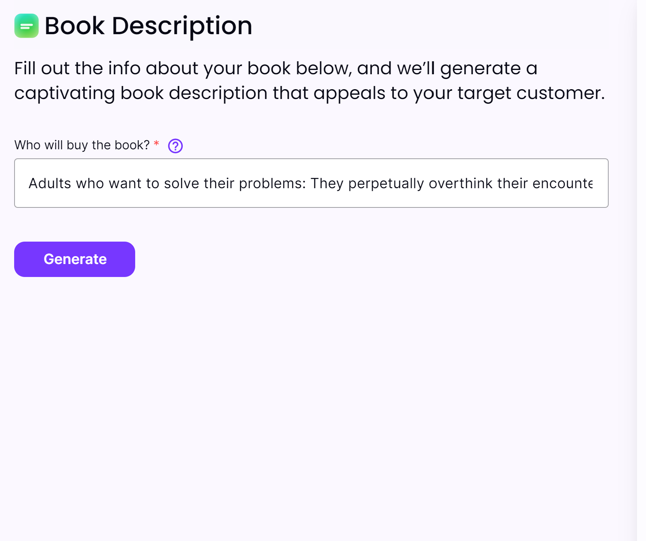Click the word "generate" in the intro paragraph

click(x=480, y=68)
